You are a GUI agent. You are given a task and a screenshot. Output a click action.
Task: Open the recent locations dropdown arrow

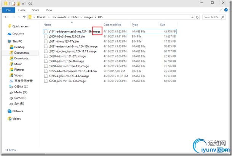pyautogui.click(x=19, y=17)
